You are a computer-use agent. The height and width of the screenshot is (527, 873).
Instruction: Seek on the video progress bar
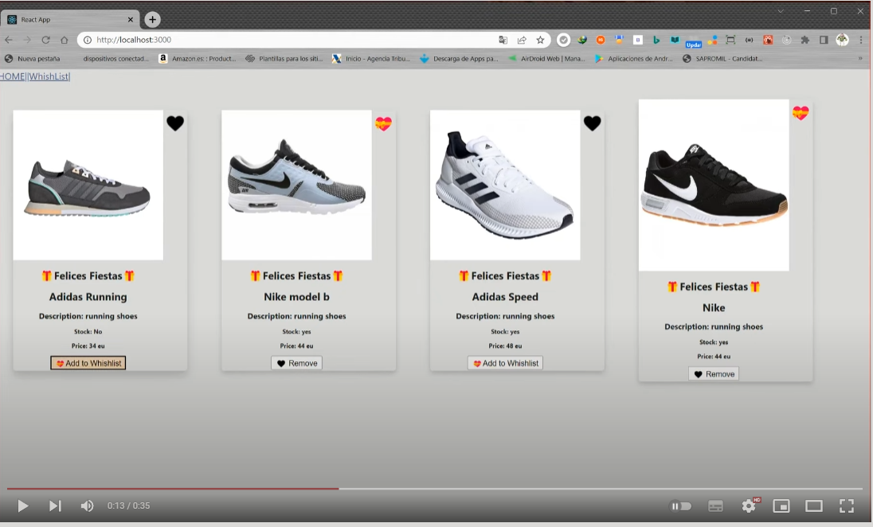[478, 488]
